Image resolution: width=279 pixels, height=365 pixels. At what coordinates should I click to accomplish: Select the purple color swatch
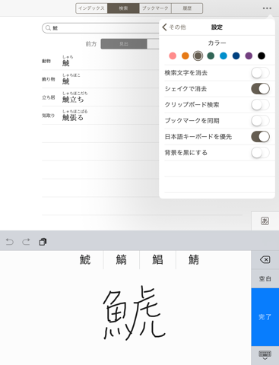(249, 56)
